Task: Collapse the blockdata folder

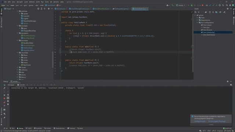Action: 17,26
